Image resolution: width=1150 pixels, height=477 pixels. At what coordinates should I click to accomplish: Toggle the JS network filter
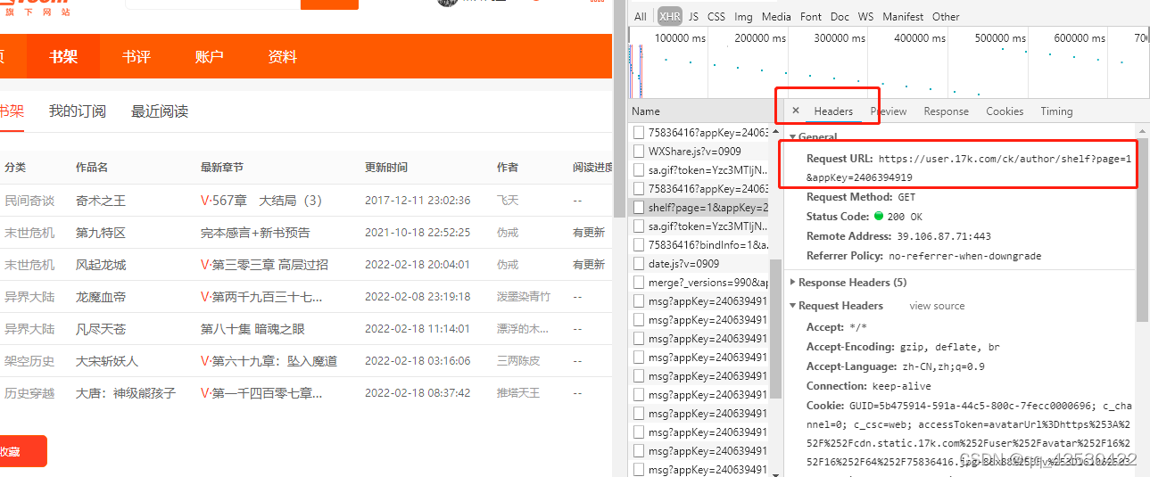pyautogui.click(x=693, y=16)
